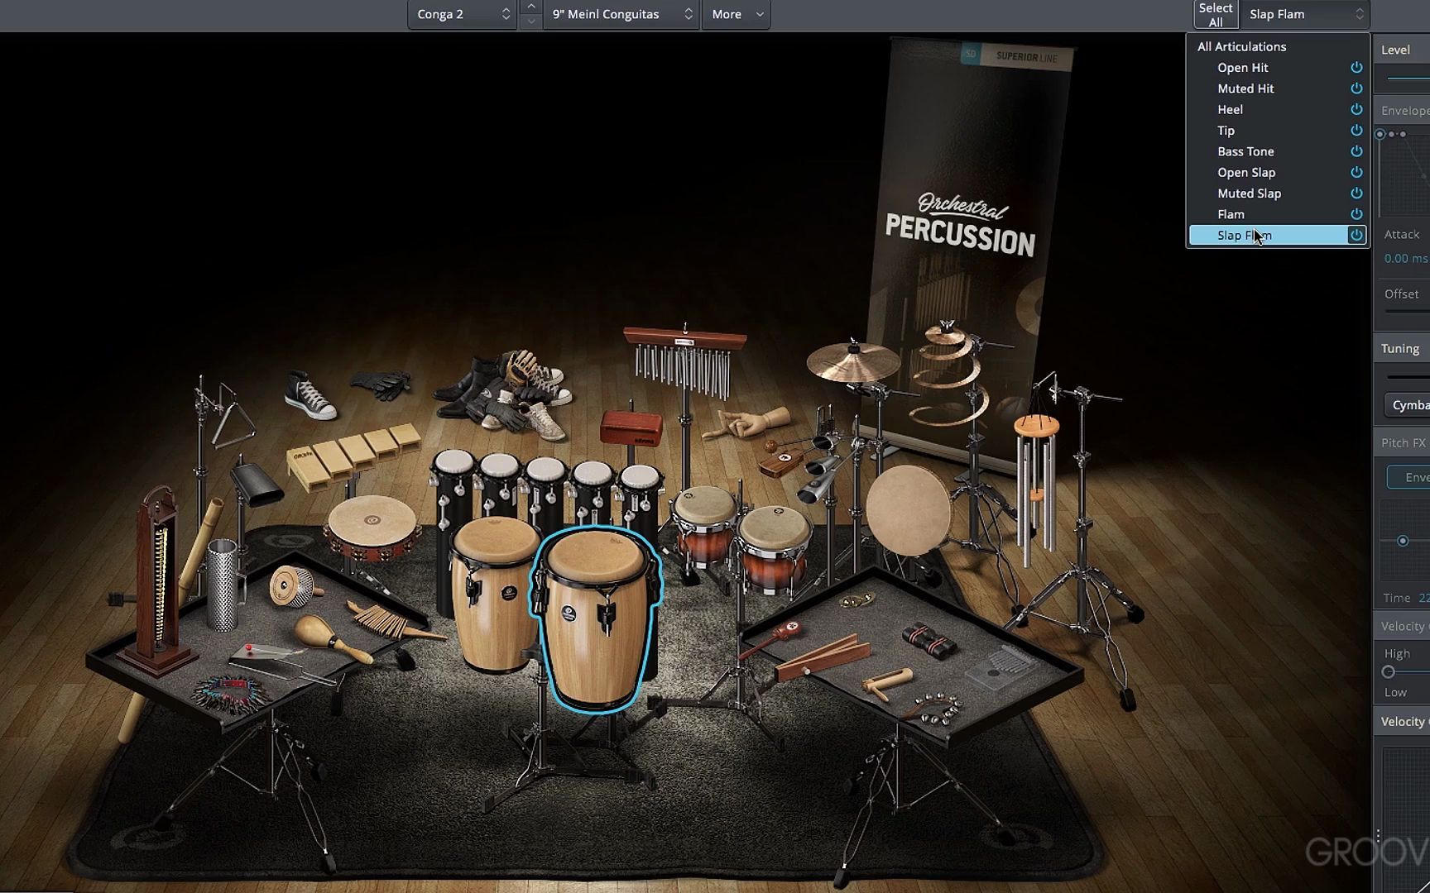
Task: Toggle the Open Hit articulation power button
Action: 1356,68
